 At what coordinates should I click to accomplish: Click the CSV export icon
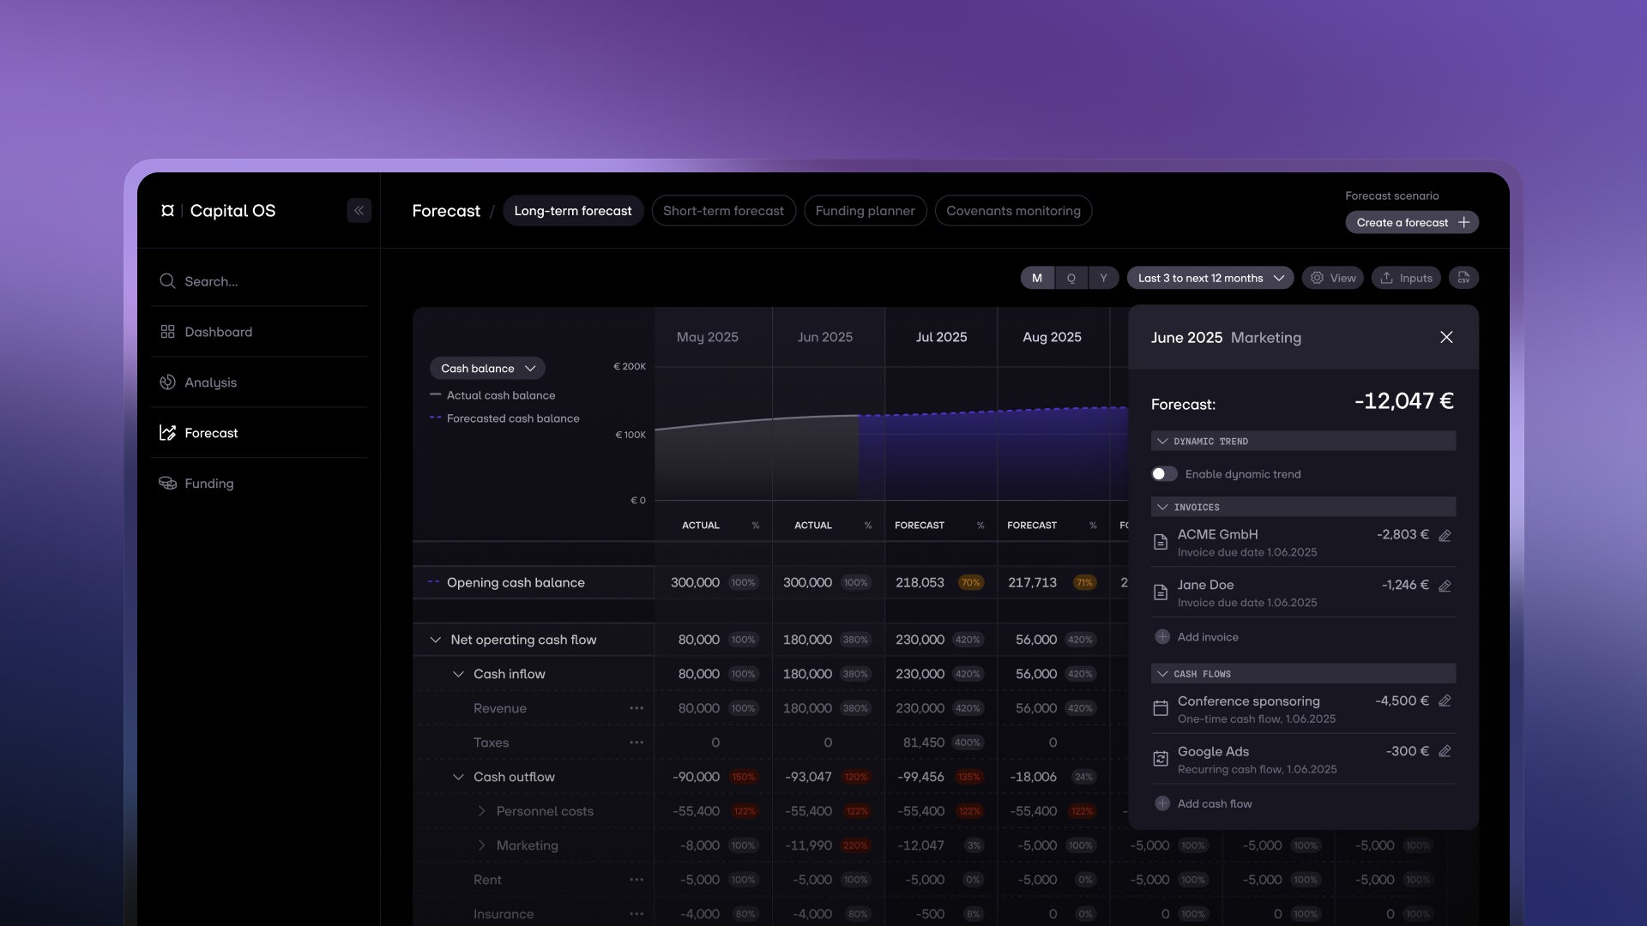[1463, 278]
